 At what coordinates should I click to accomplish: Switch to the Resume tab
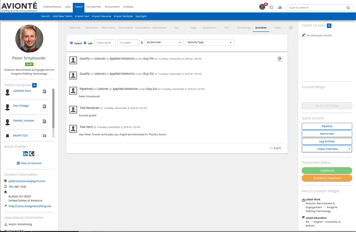pos(75,28)
